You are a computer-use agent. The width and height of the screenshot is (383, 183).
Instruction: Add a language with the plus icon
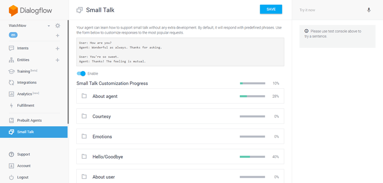[x=58, y=36]
